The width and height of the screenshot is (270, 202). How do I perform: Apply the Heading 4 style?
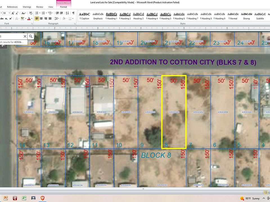pos(152,16)
